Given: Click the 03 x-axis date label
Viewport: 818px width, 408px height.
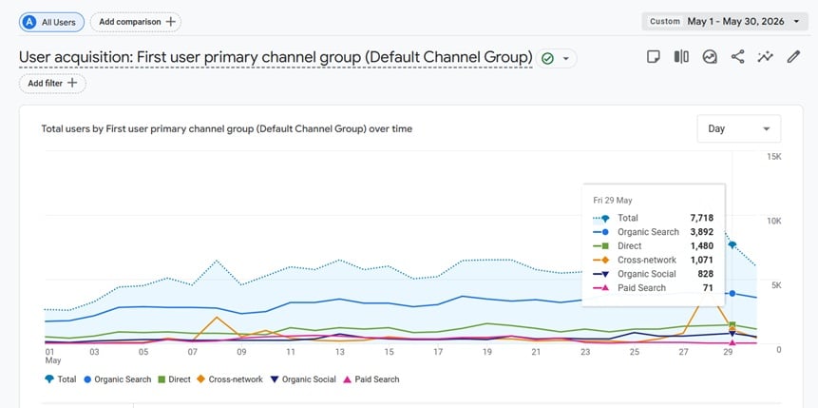Looking at the screenshot, I should point(94,352).
